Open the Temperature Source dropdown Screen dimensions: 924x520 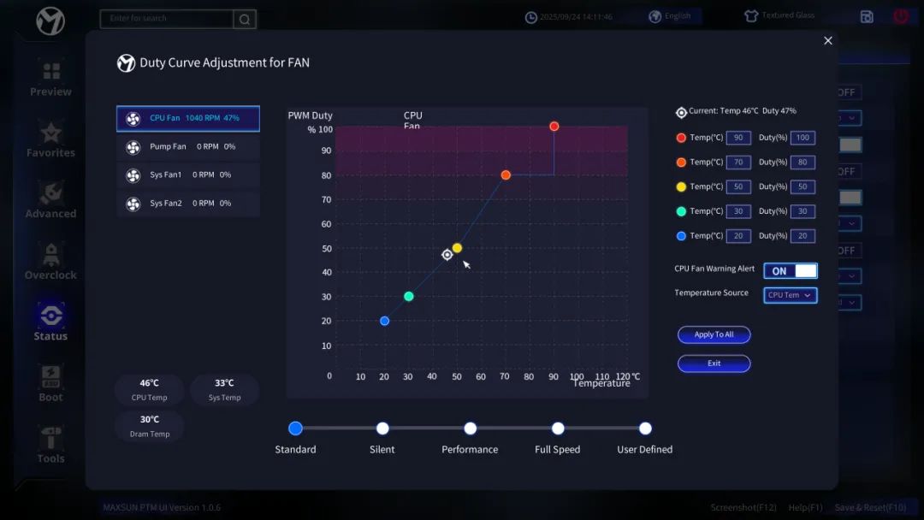pyautogui.click(x=790, y=295)
